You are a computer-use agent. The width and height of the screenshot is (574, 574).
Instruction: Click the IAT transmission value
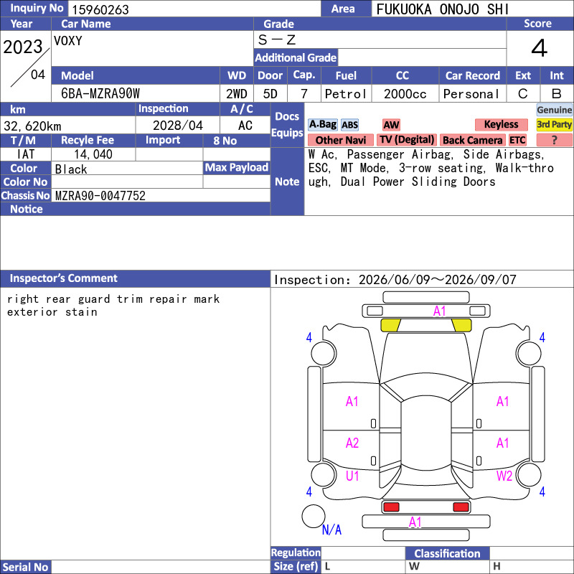(x=25, y=154)
